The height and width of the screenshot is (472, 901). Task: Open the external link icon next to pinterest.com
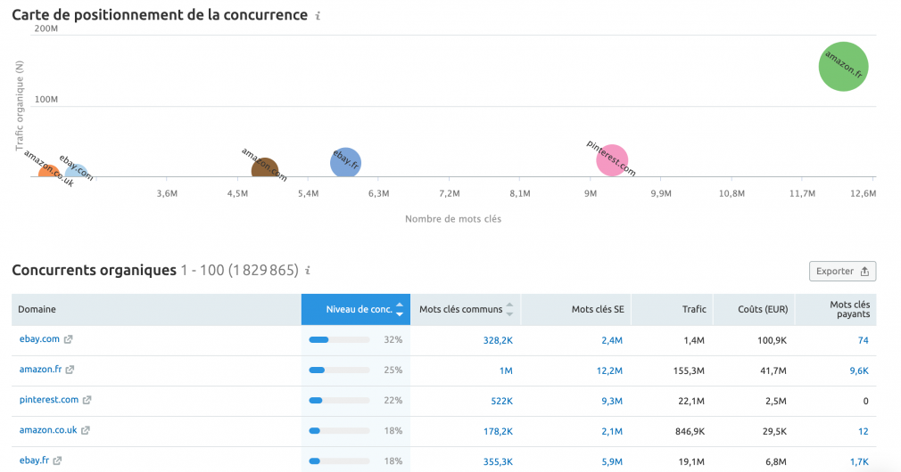coord(87,401)
